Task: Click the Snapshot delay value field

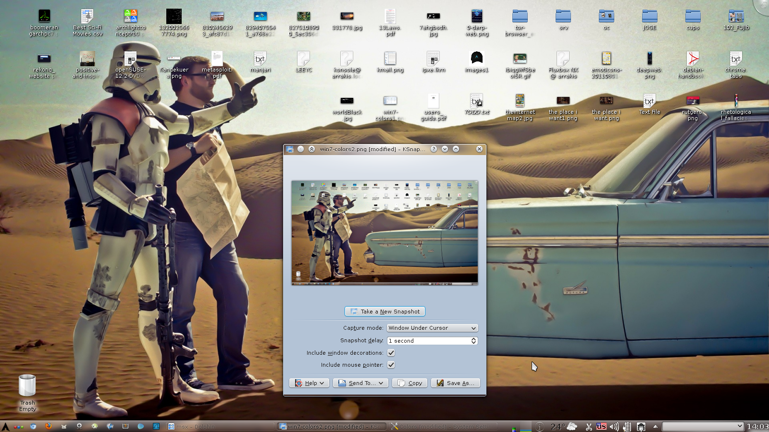Action: [x=429, y=341]
